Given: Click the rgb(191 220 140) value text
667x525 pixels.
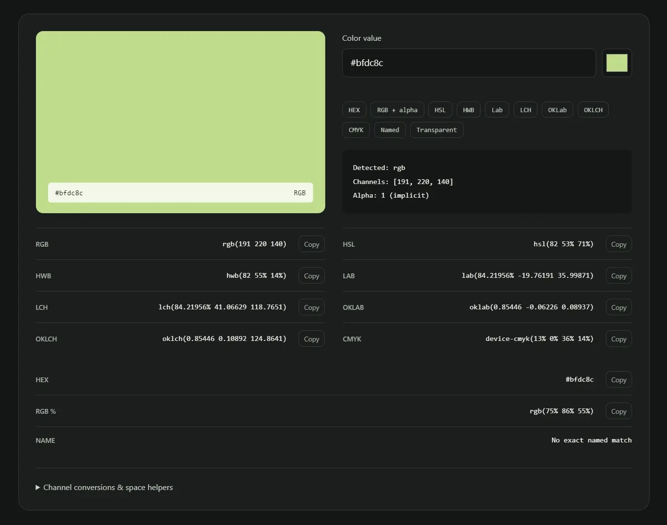Looking at the screenshot, I should coord(254,244).
